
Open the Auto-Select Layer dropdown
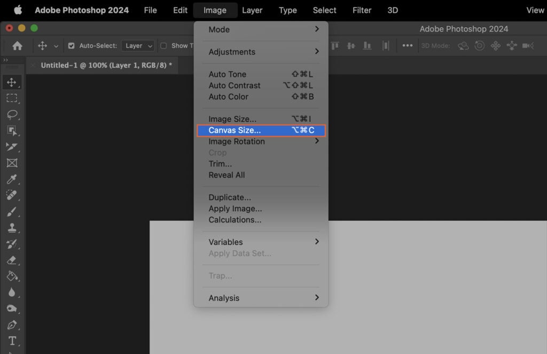click(x=137, y=46)
